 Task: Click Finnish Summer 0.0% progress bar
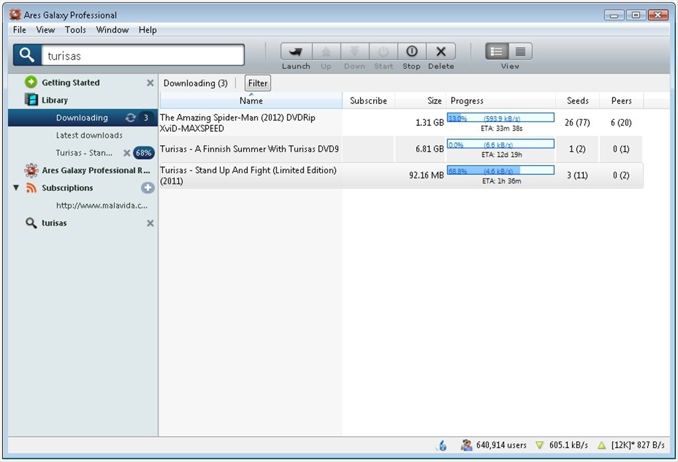tap(501, 144)
